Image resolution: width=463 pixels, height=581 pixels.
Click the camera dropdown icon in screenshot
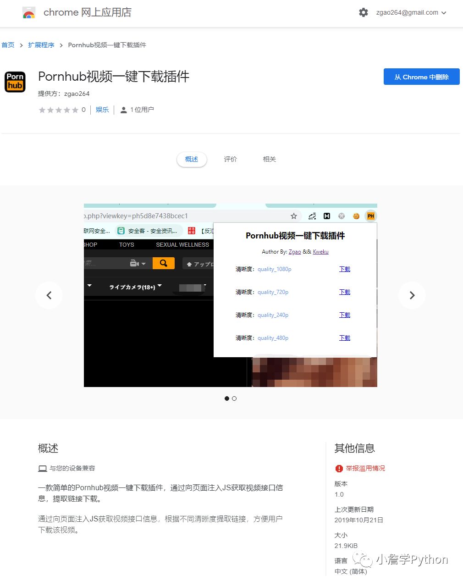click(138, 263)
